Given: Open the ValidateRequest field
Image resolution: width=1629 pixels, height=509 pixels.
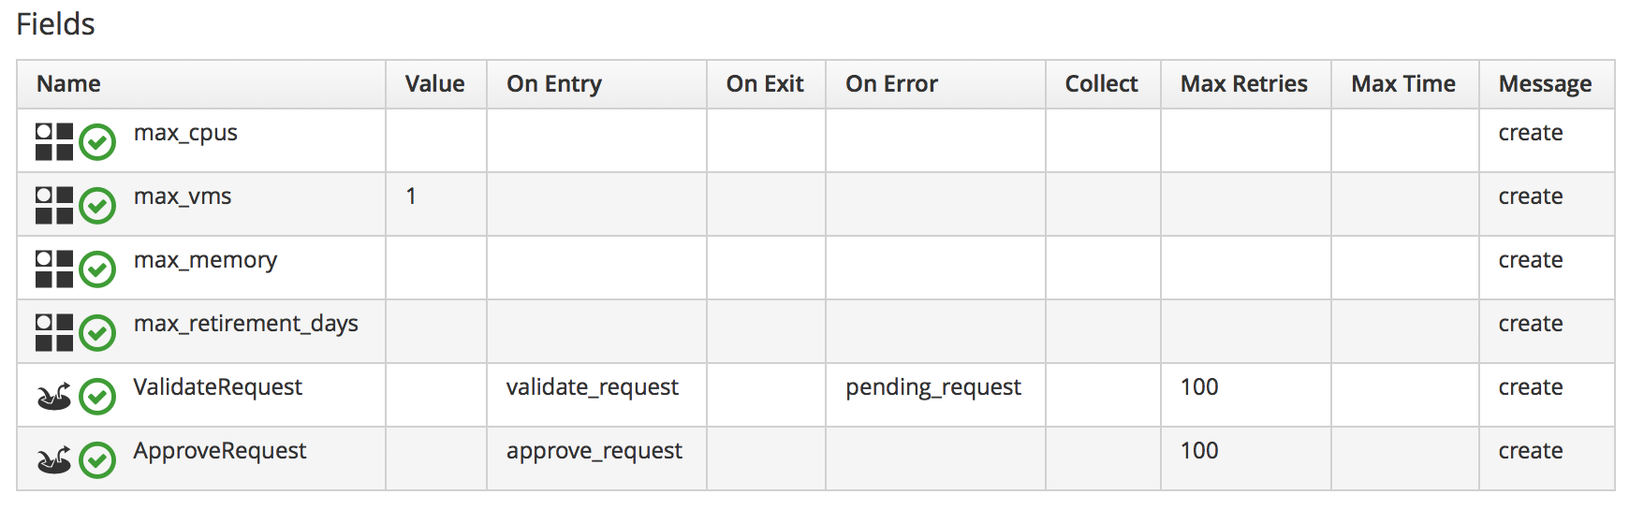Looking at the screenshot, I should 218,387.
